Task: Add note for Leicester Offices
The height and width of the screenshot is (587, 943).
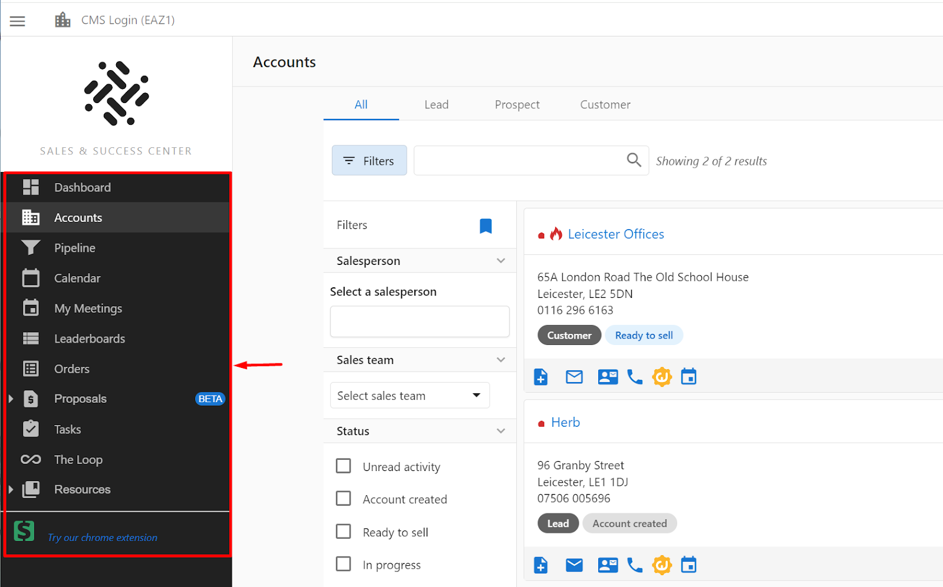Action: click(x=540, y=377)
